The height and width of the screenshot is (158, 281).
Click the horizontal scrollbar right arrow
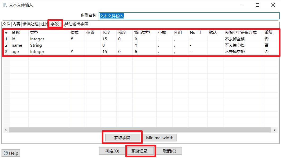coord(275,130)
